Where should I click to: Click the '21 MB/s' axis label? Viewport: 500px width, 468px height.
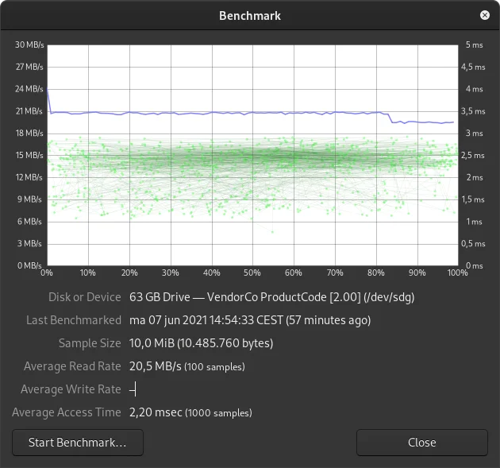coord(29,111)
